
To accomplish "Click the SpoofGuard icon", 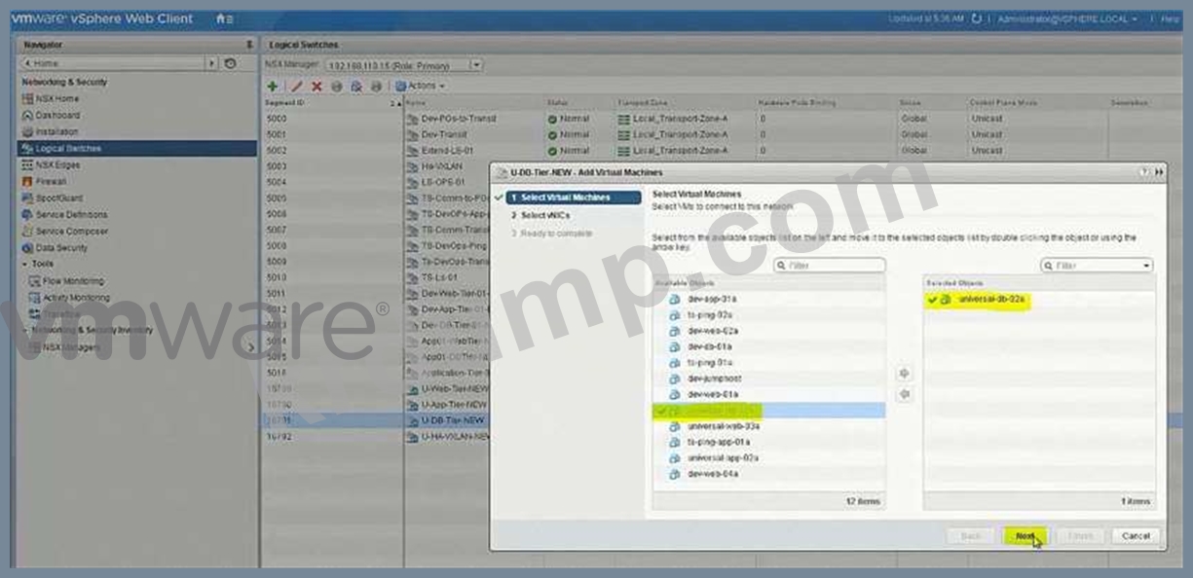I will 28,199.
